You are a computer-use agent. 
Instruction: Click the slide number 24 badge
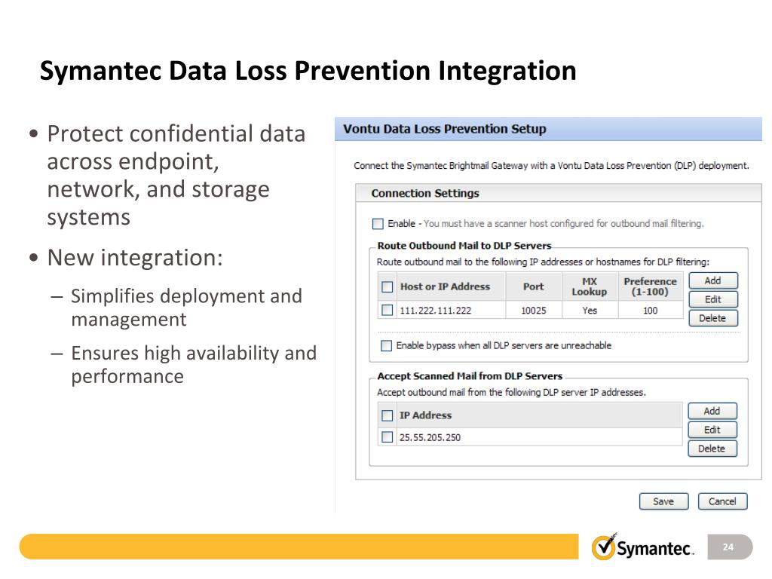(730, 547)
